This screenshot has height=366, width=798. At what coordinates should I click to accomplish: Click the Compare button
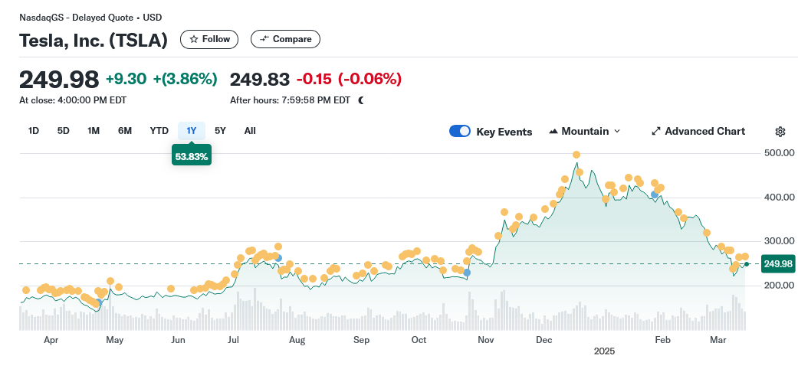tap(285, 39)
